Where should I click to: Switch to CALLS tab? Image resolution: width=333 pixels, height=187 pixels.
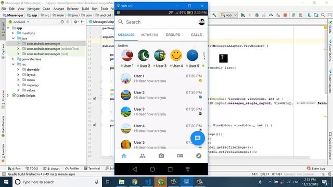[196, 35]
